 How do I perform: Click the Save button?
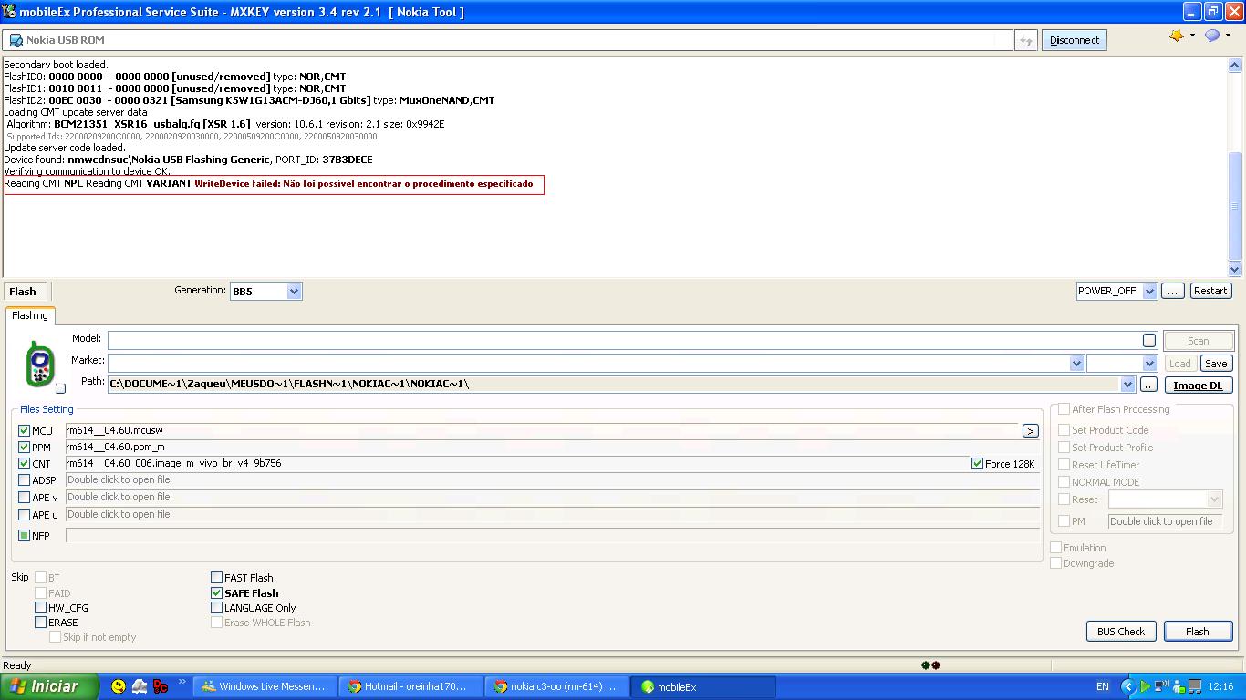[x=1216, y=363]
